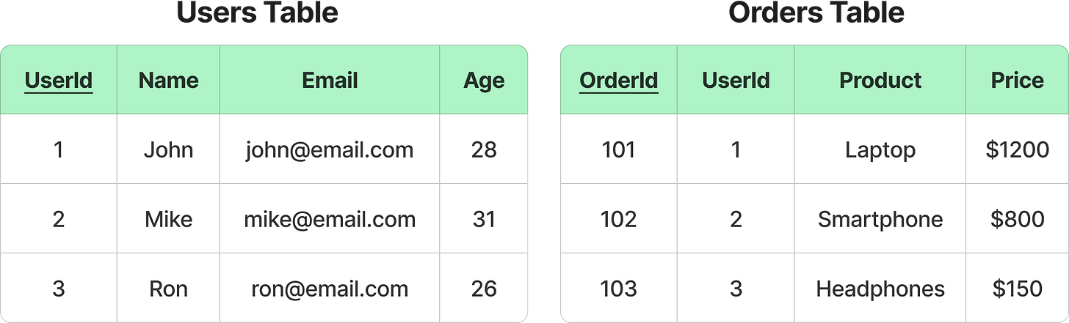Click the UserId header in Orders Table
Viewport: 1069px width, 323px height.
point(736,80)
